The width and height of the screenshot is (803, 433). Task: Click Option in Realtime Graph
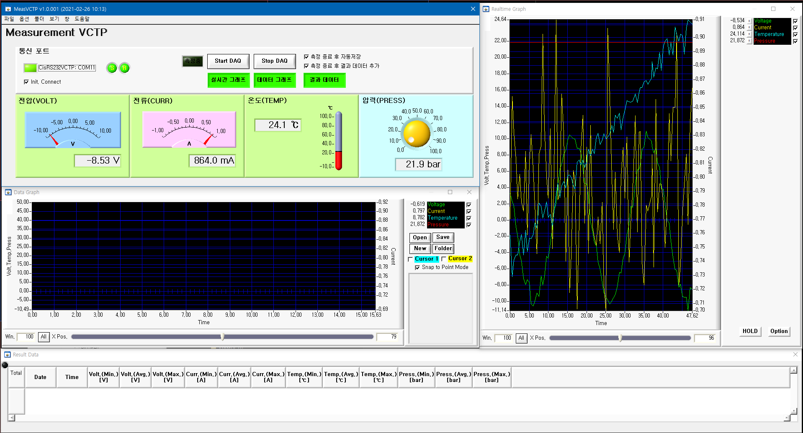779,331
